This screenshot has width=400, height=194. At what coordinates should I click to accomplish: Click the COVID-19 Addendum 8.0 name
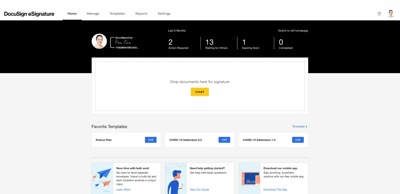[x=185, y=140]
